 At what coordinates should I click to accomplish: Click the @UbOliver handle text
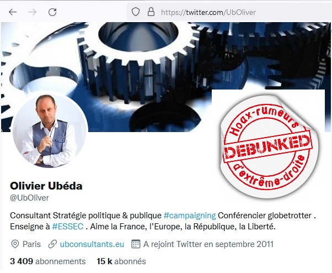[29, 198]
